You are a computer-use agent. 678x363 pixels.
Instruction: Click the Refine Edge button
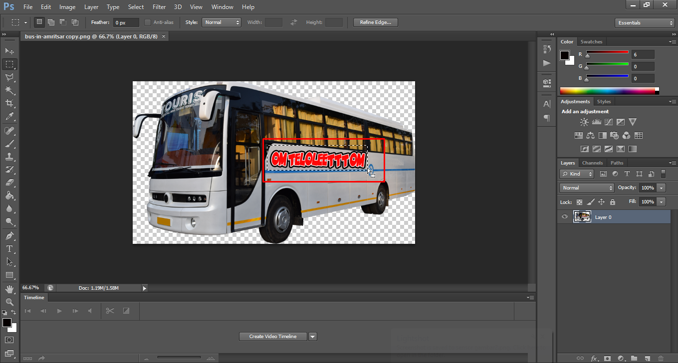[375, 22]
